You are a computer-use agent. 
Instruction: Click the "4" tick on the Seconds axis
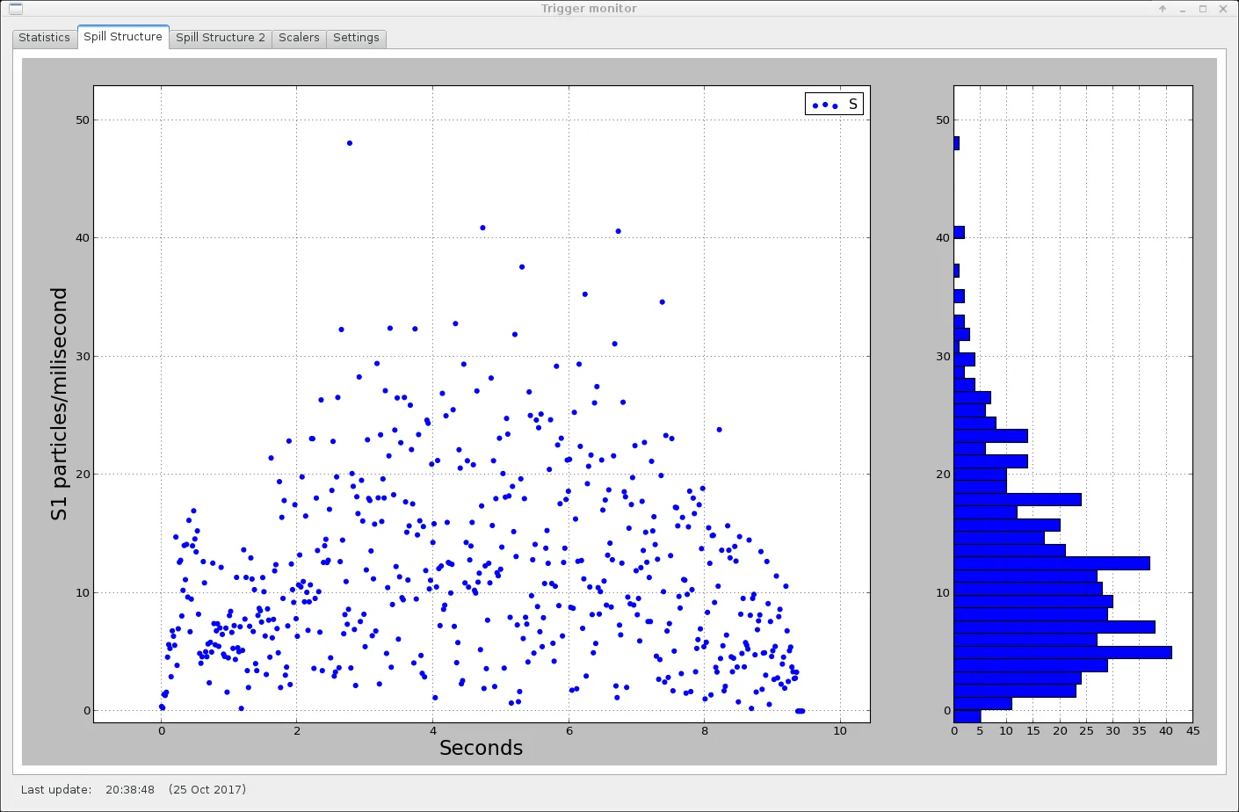(x=433, y=730)
